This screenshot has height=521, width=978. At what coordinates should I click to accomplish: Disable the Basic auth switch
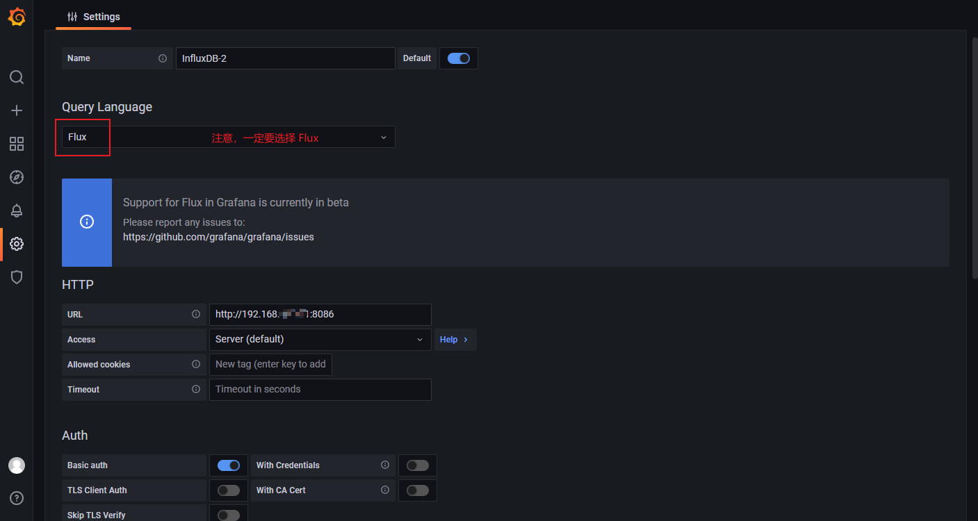click(x=229, y=465)
